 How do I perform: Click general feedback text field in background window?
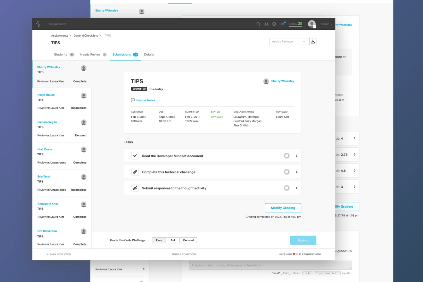pos(271,265)
